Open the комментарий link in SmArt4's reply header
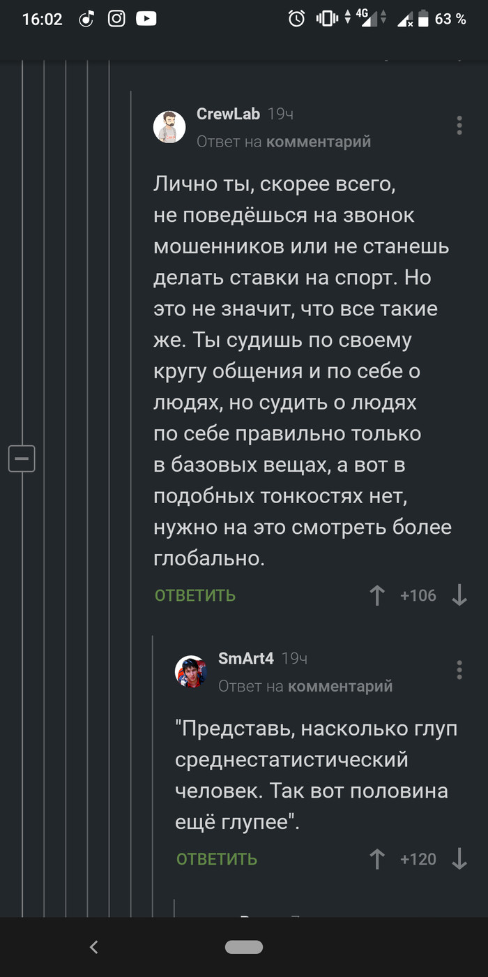The height and width of the screenshot is (977, 488). pos(343,687)
